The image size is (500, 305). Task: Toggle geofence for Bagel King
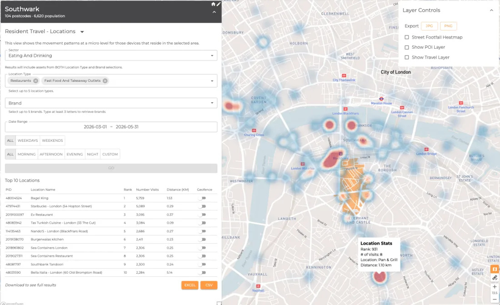tap(202, 198)
